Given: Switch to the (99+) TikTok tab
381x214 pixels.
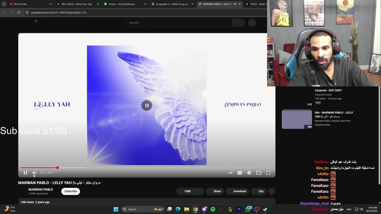Looking at the screenshot, I should [x=78, y=4].
